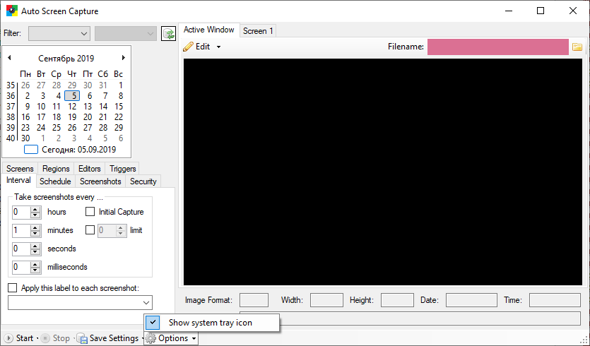Decrease the milliseconds spinner value
This screenshot has height=346, width=590.
click(x=35, y=270)
